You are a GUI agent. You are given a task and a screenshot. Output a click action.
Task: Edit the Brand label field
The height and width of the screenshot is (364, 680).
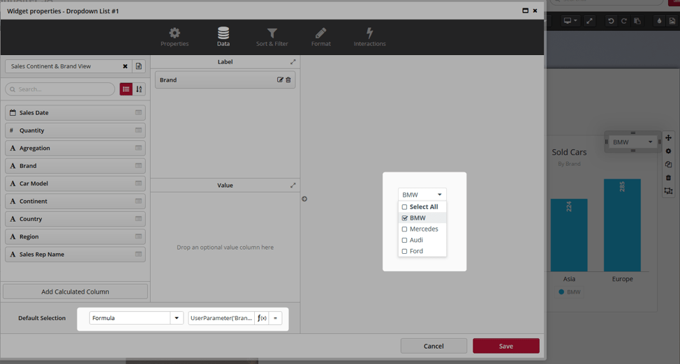point(280,79)
